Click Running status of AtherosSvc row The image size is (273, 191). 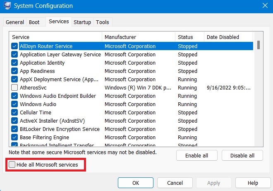pyautogui.click(x=187, y=88)
